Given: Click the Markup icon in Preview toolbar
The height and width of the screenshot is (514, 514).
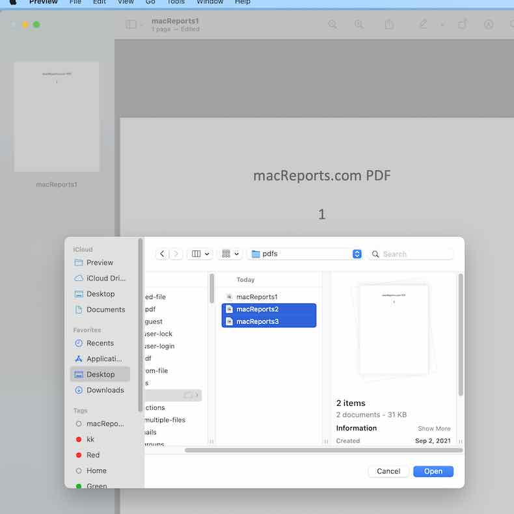Looking at the screenshot, I should (489, 24).
